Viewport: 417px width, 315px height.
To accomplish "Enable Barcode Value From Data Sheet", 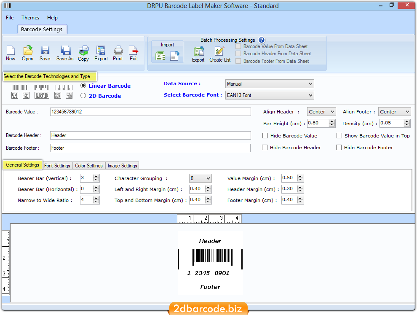I will tap(238, 46).
